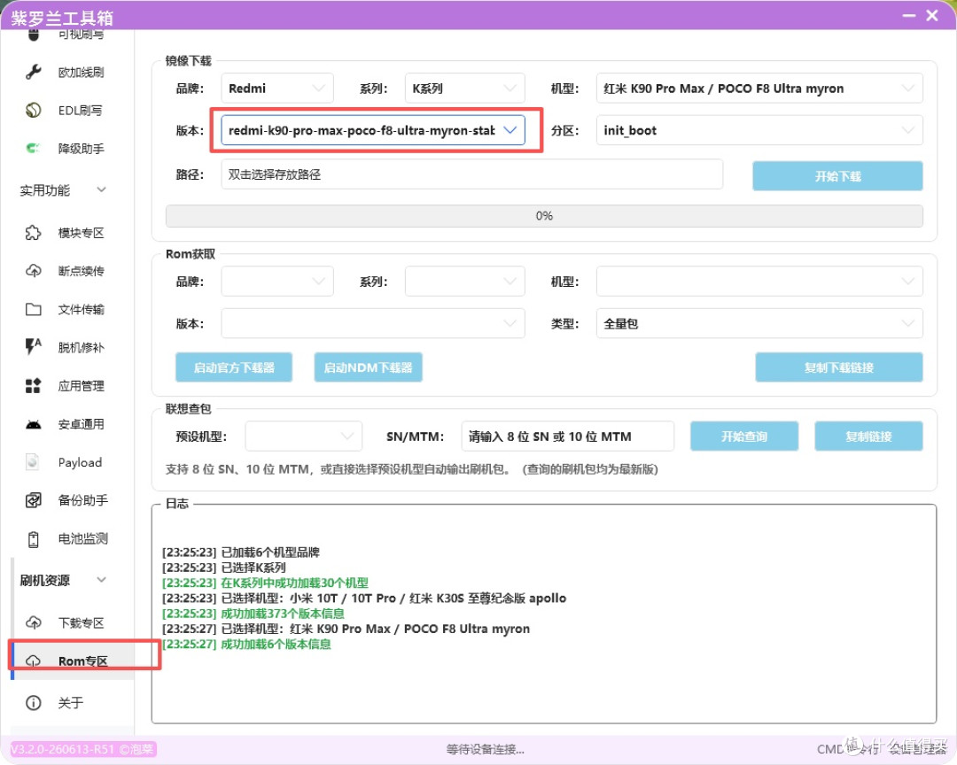
Task: Click the SN/MTM input field
Action: pyautogui.click(x=568, y=437)
